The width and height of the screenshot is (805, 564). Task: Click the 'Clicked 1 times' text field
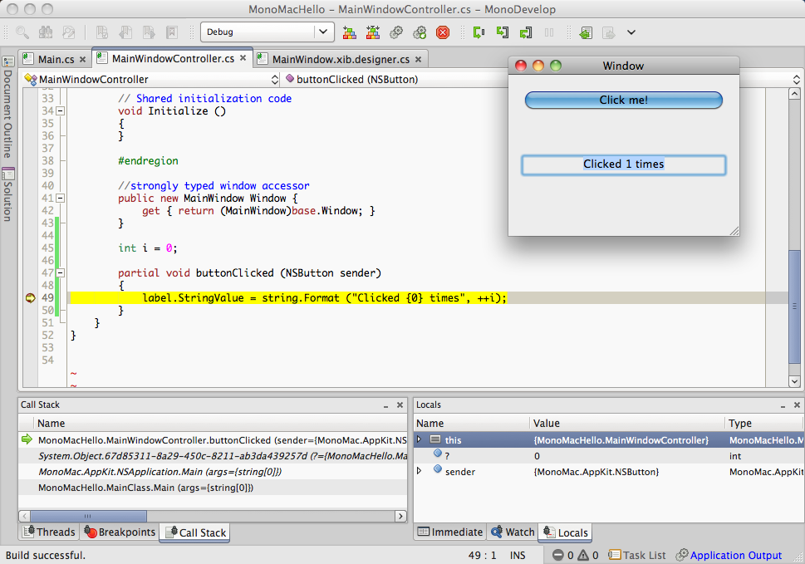(x=623, y=164)
